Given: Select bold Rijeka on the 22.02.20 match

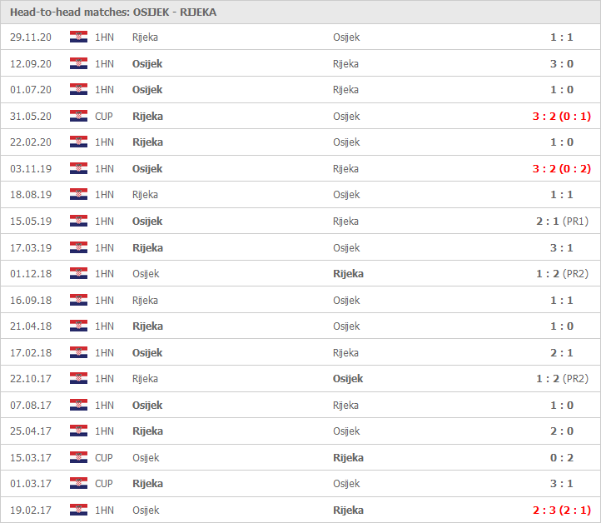Looking at the screenshot, I should (147, 142).
